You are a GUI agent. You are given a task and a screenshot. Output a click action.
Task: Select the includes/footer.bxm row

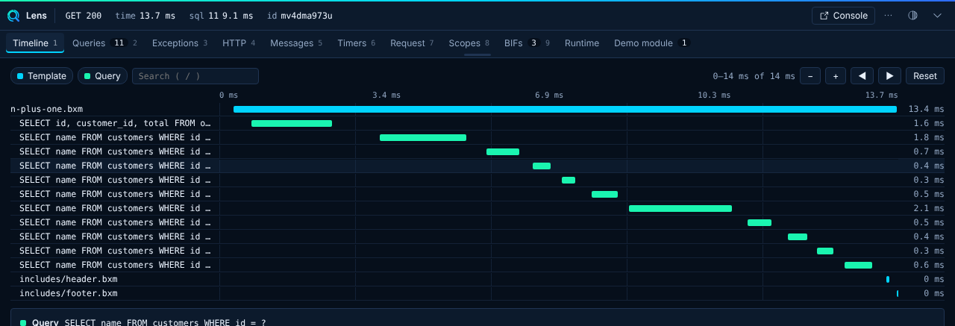click(x=477, y=293)
